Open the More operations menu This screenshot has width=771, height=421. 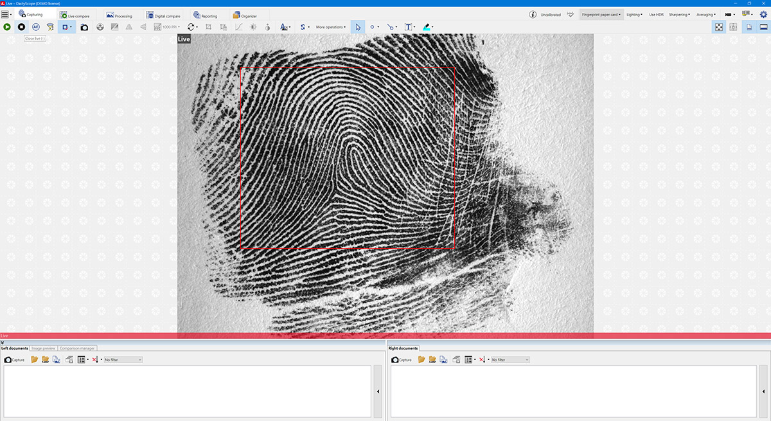tap(330, 27)
